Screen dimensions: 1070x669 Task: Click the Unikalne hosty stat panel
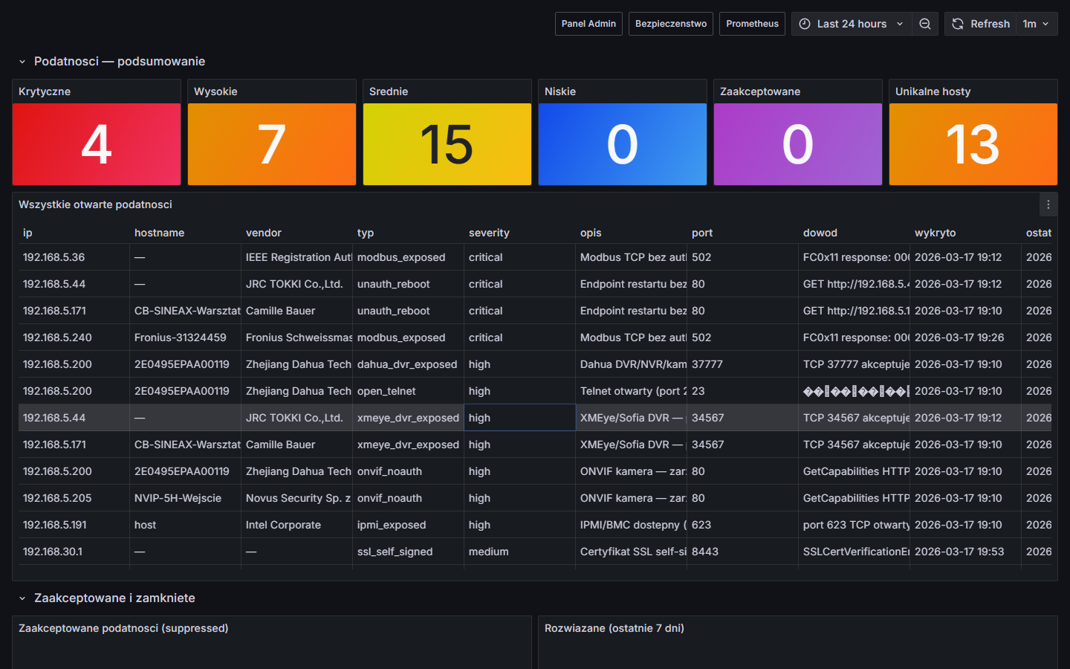tap(973, 144)
